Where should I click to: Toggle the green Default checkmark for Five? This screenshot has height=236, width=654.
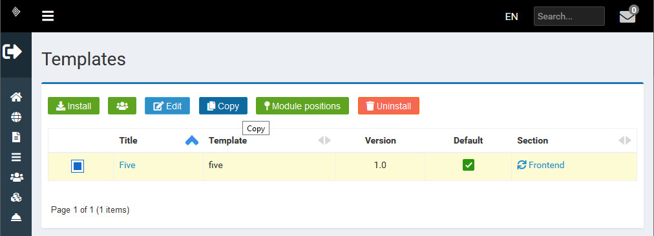pyautogui.click(x=469, y=165)
